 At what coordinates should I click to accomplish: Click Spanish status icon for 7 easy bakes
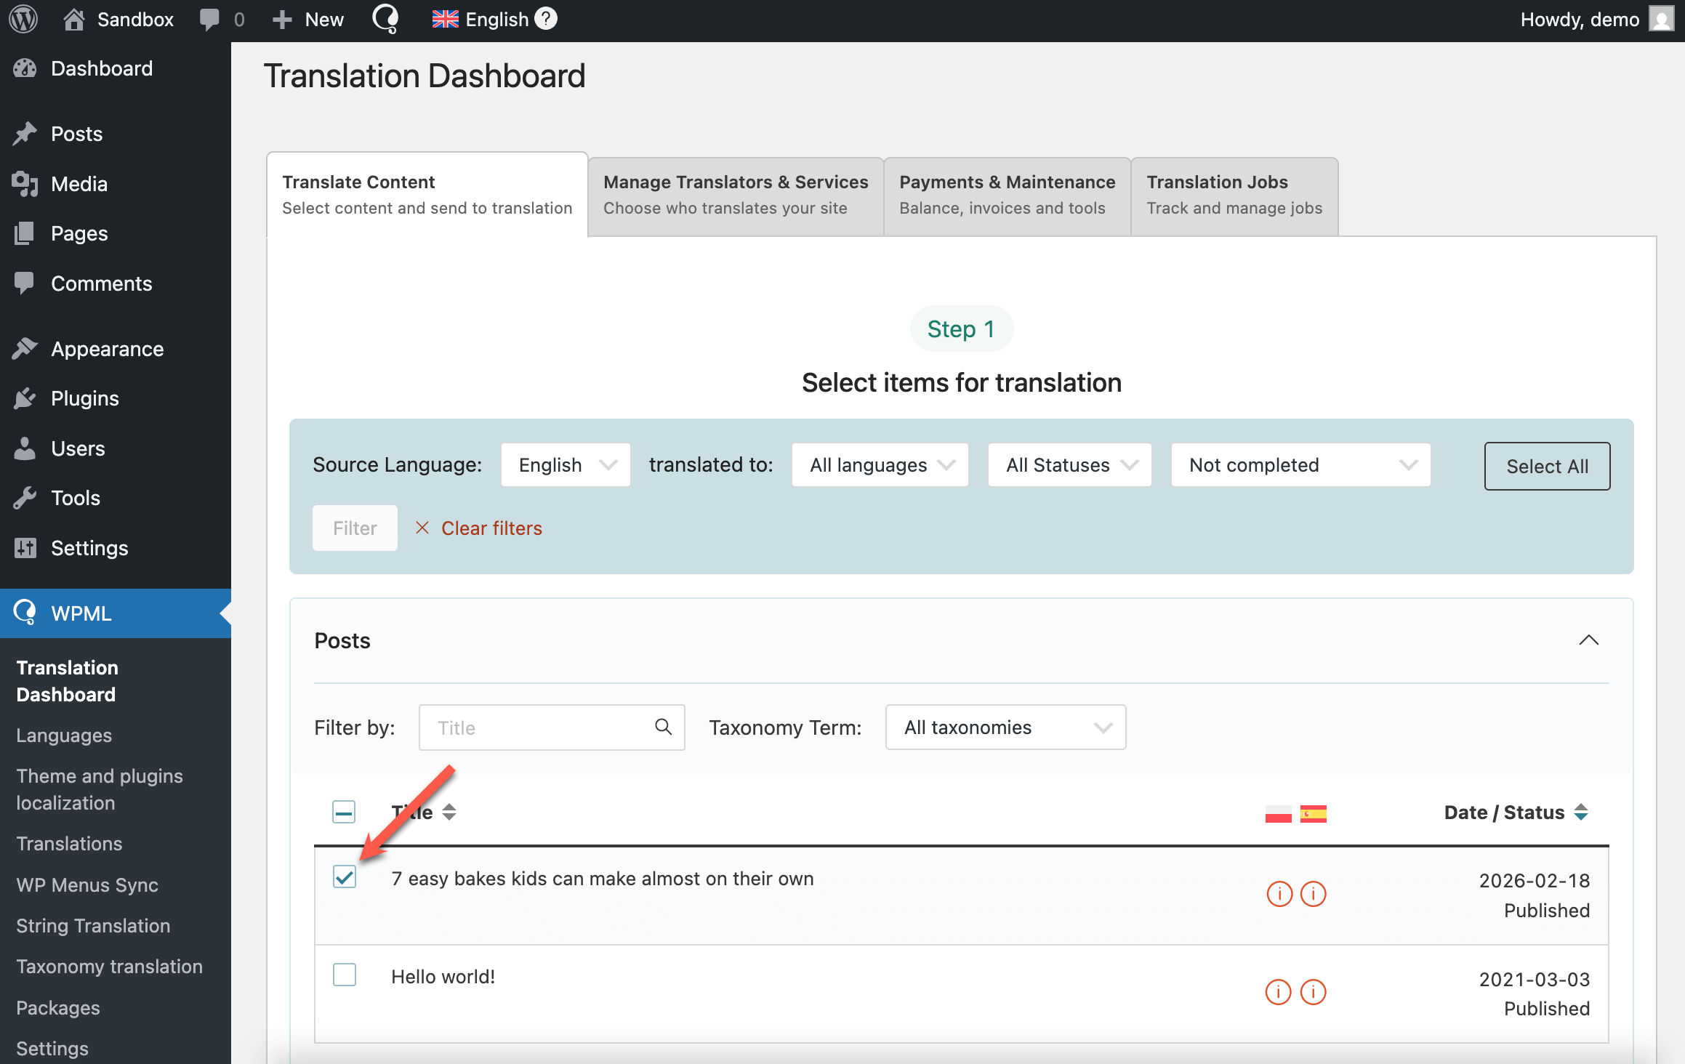[1313, 893]
